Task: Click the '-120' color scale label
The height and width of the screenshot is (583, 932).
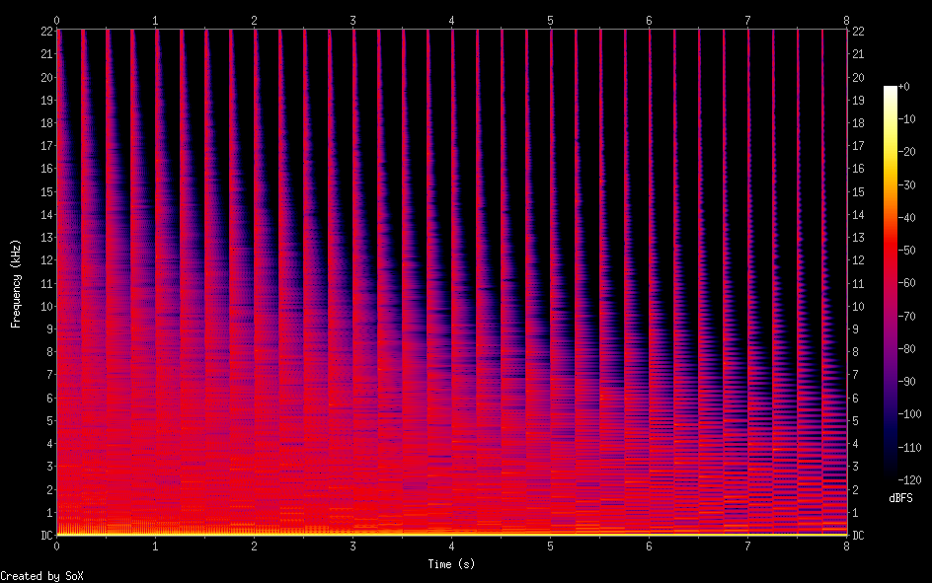Action: 909,480
